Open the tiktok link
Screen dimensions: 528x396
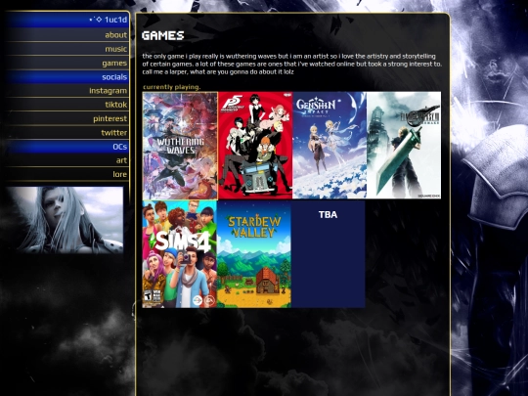[115, 105]
